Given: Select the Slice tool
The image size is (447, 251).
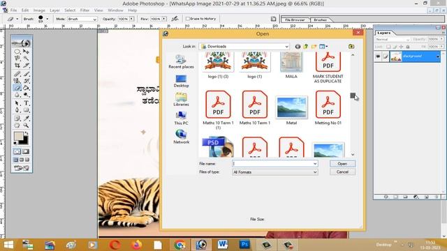Looking at the screenshot, I should pos(26,65).
